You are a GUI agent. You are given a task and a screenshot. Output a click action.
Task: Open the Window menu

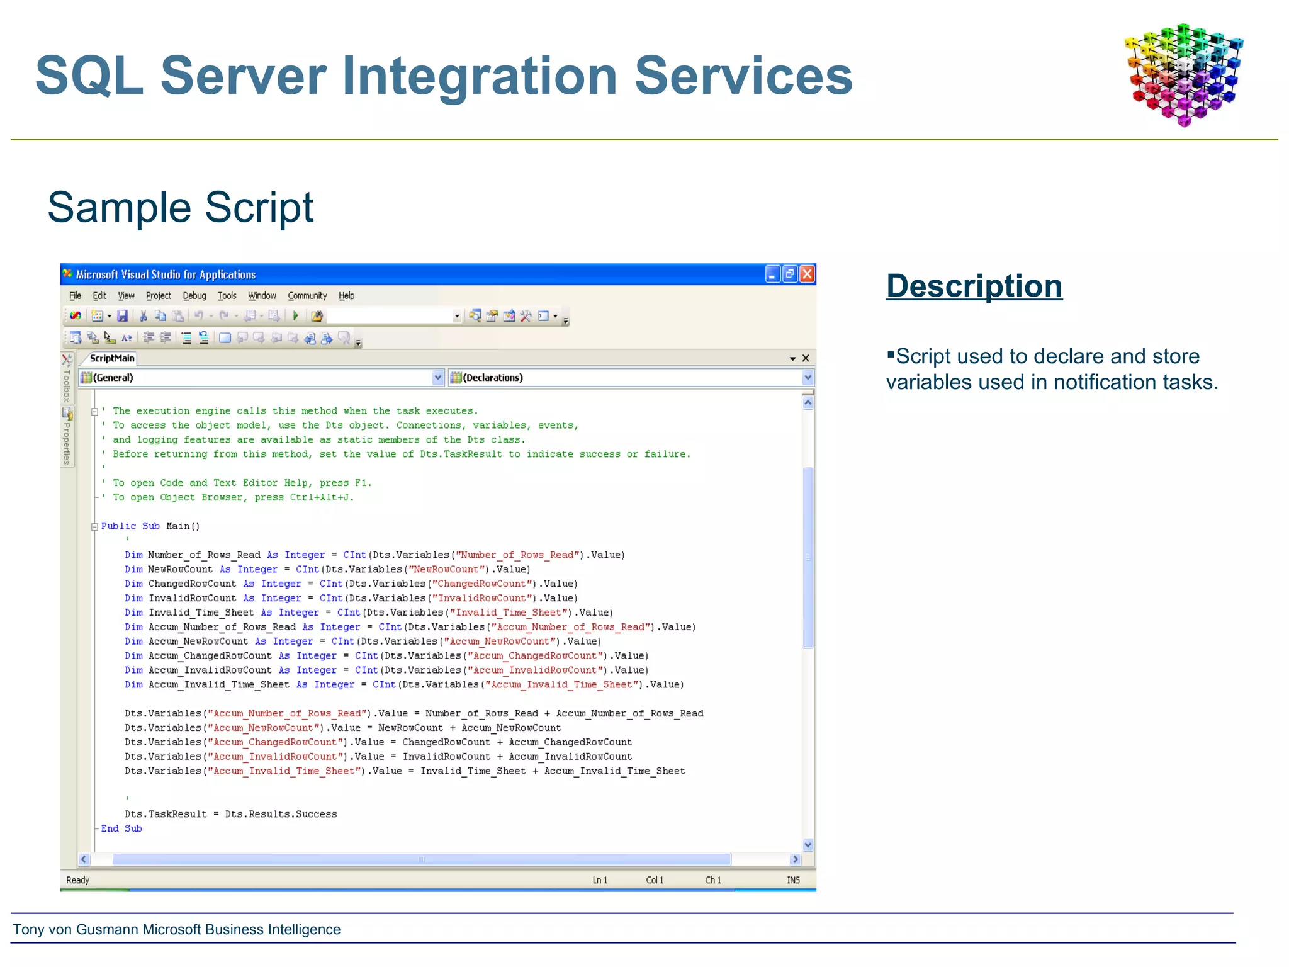(x=262, y=296)
